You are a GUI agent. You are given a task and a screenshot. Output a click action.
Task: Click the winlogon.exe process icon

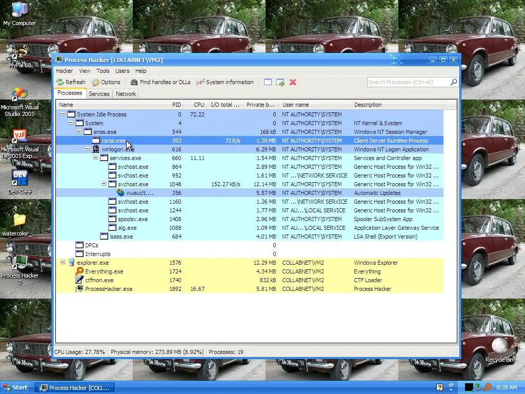coord(96,149)
